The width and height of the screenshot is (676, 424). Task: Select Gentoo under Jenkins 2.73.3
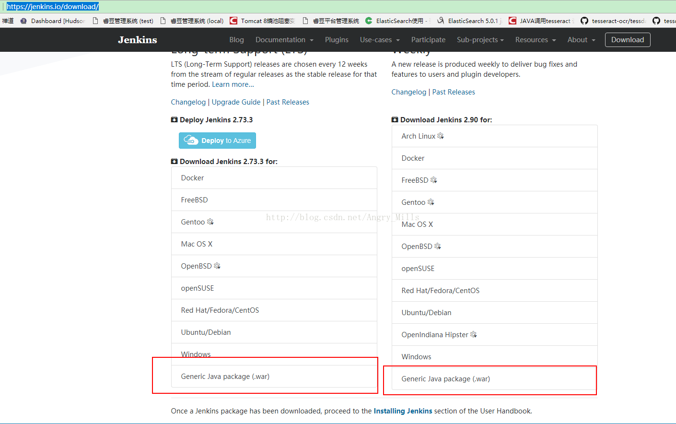(x=274, y=222)
